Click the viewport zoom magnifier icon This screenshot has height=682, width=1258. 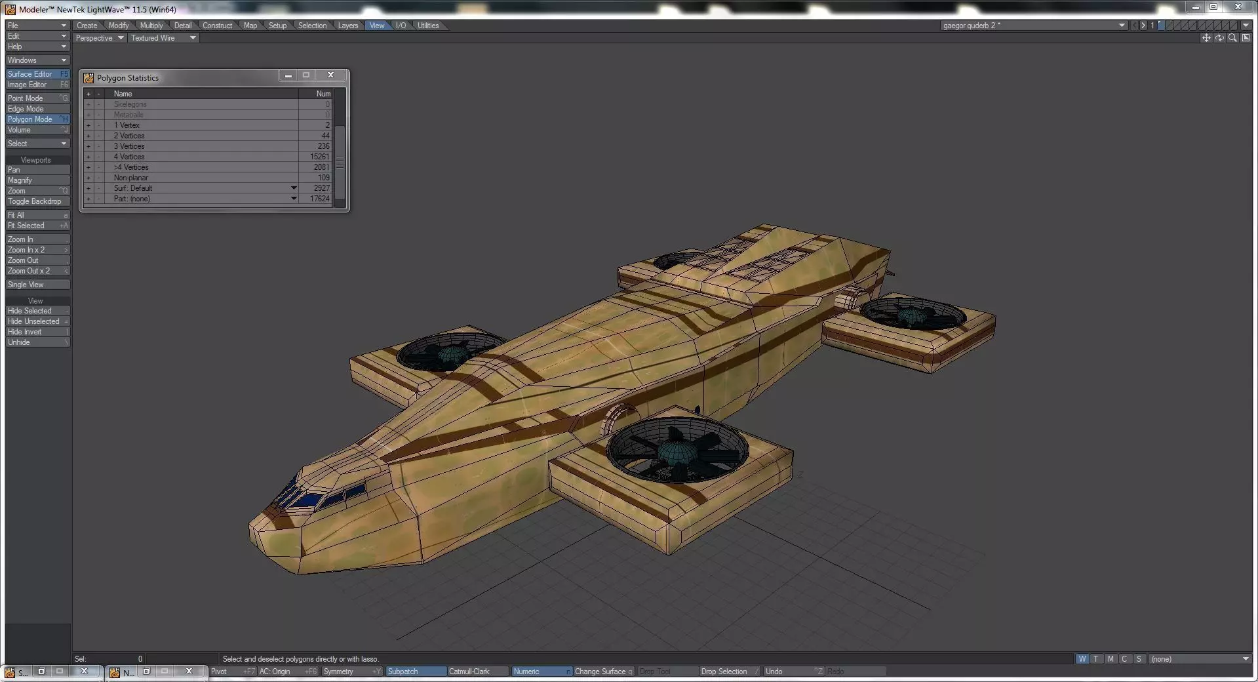point(1232,38)
